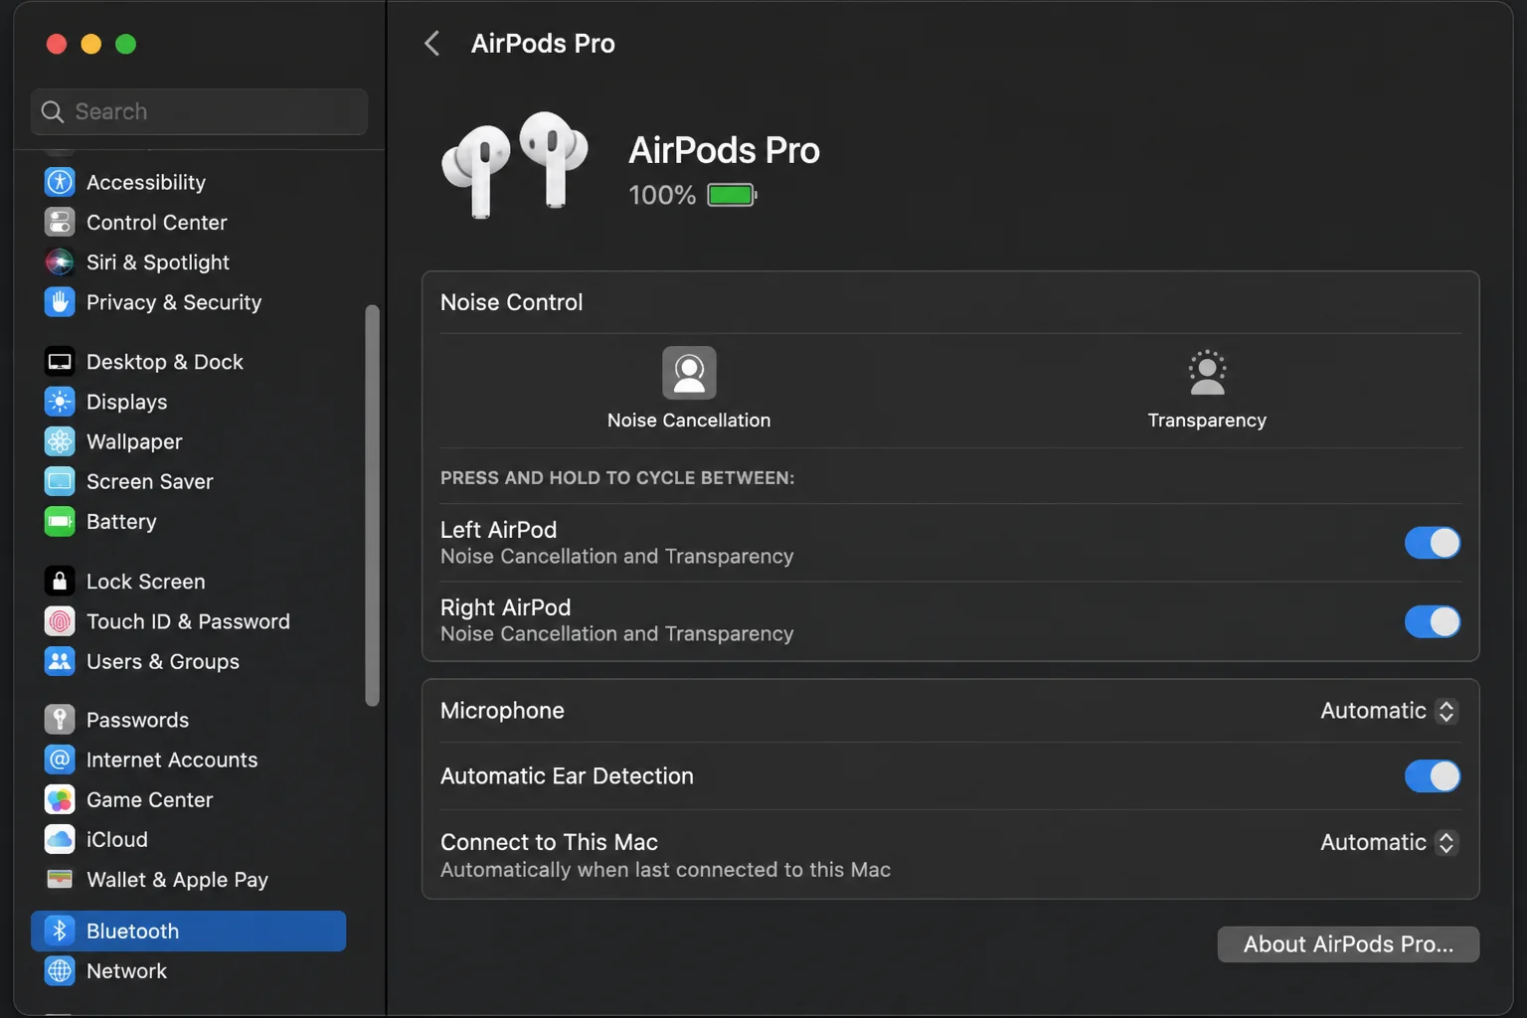Click the Touch ID & Password label

(188, 621)
